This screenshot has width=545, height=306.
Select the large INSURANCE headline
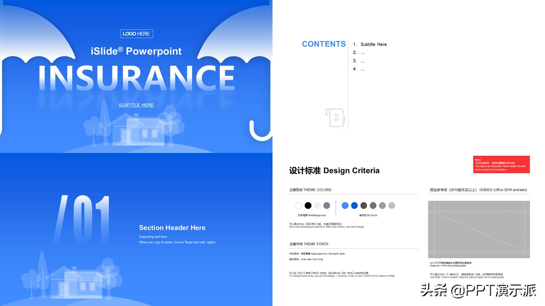pos(136,78)
